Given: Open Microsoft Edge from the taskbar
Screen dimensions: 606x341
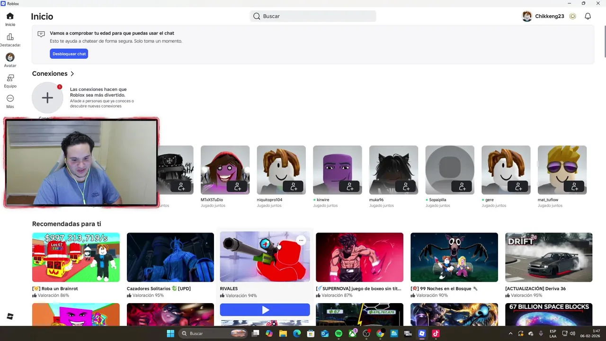Looking at the screenshot, I should (x=297, y=333).
